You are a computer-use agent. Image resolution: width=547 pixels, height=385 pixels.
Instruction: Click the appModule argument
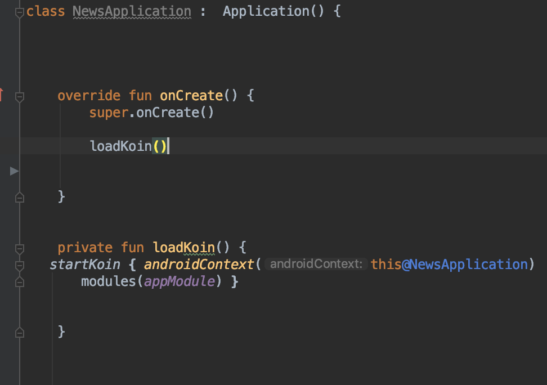pos(180,281)
